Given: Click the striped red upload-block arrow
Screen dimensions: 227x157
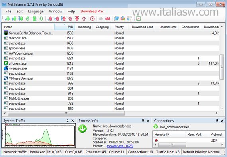Looking at the screenshot, I should click(70, 19).
